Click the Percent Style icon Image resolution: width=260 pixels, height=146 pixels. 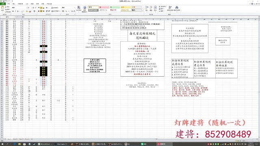coord(66,11)
